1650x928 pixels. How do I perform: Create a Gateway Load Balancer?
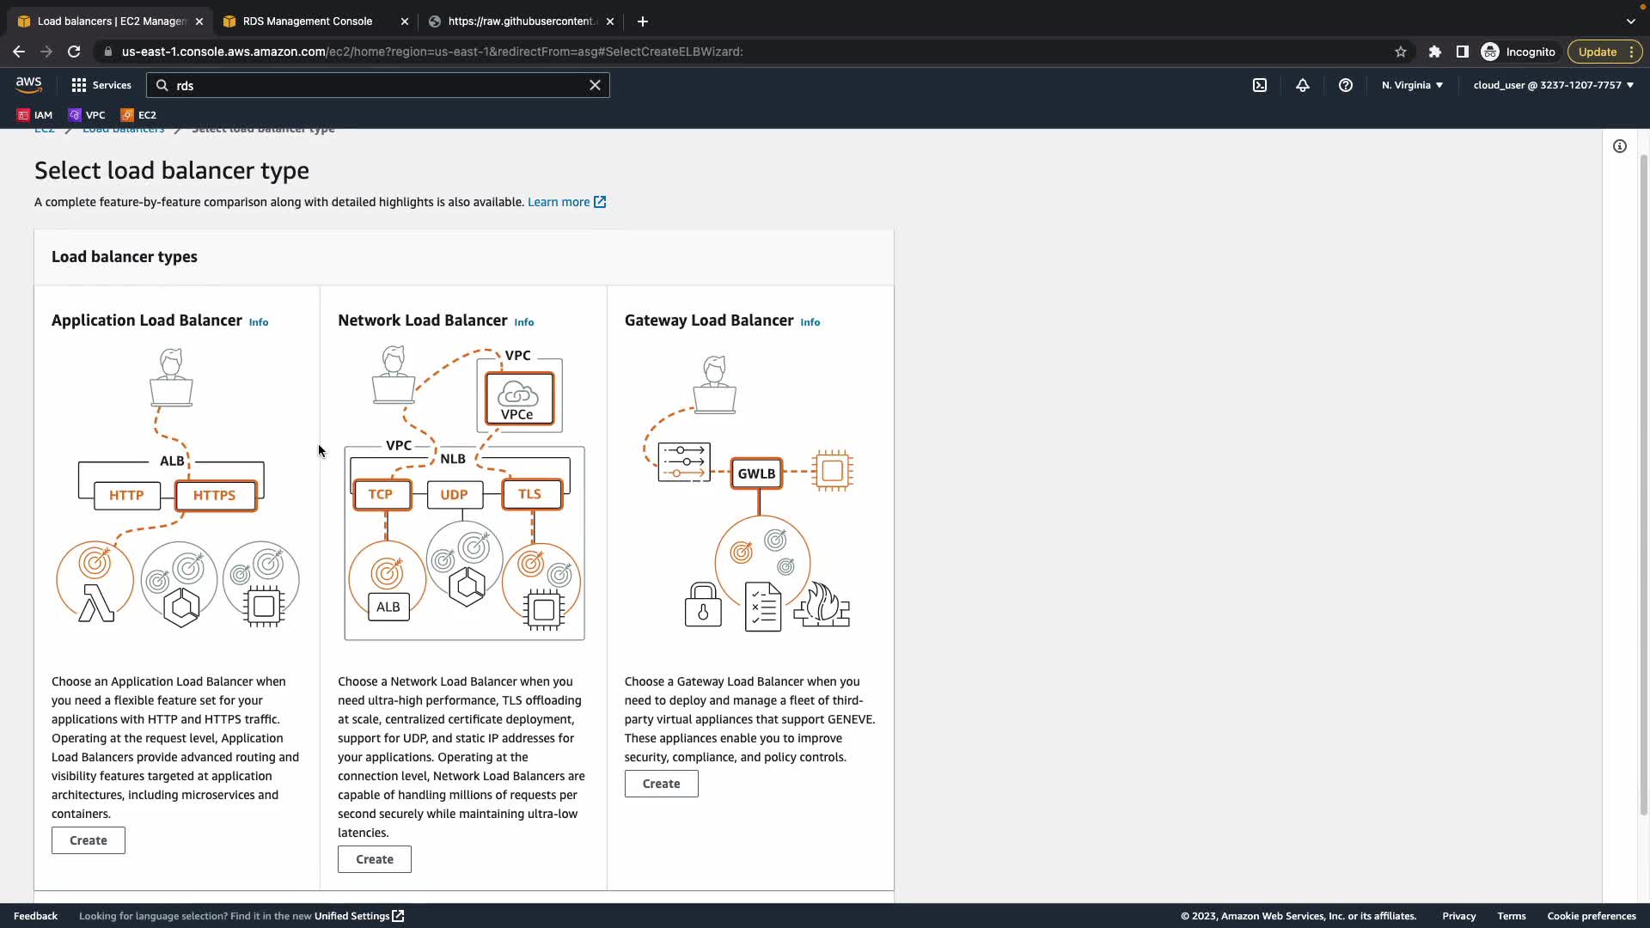tap(661, 784)
